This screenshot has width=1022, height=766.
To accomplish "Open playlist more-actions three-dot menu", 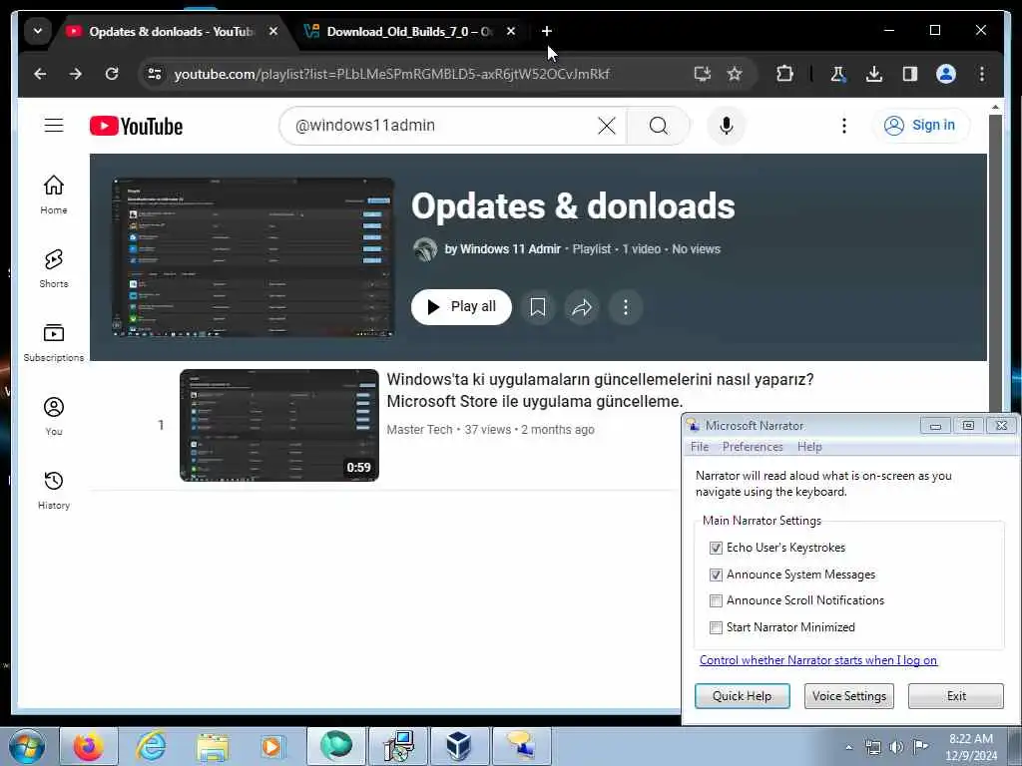I will 626,307.
